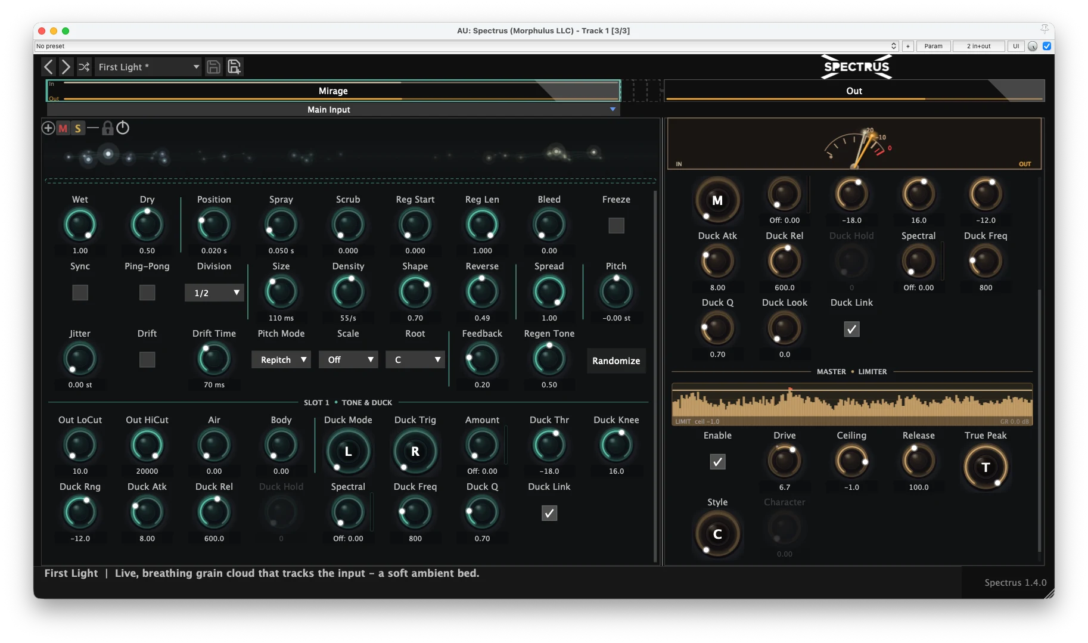
Task: Click the Size value 110 ms
Action: [x=281, y=318]
